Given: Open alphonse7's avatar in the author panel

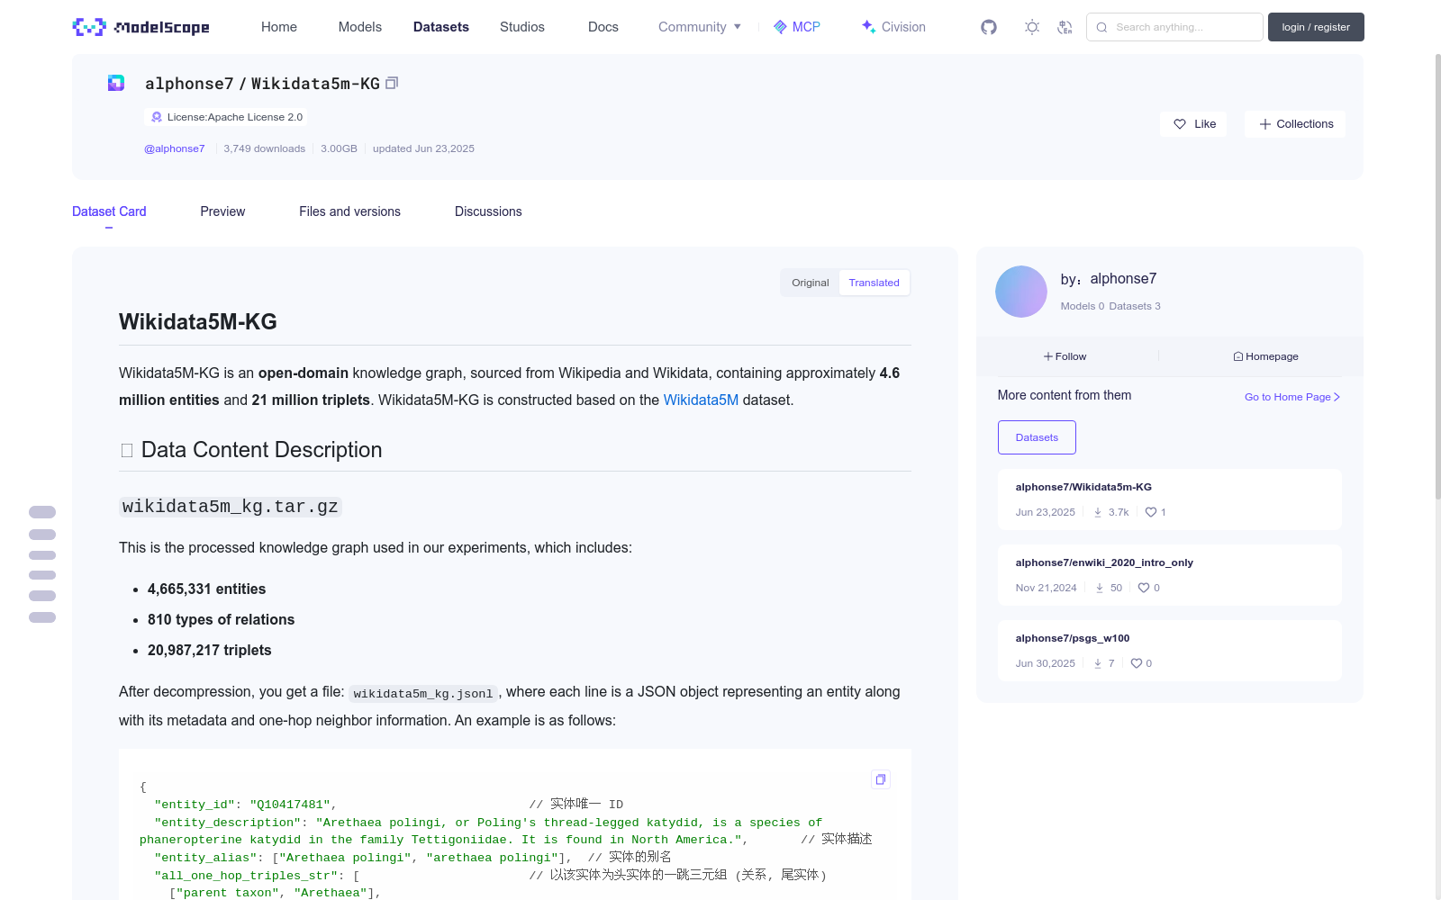Looking at the screenshot, I should (x=1021, y=292).
